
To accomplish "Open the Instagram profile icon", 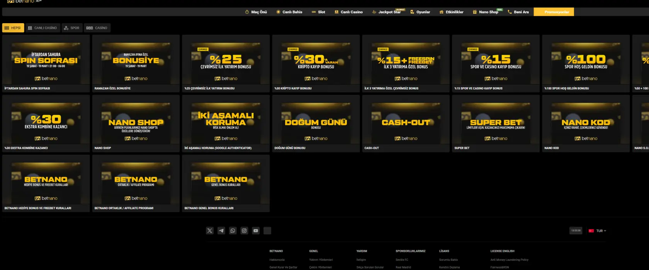I will [x=244, y=231].
